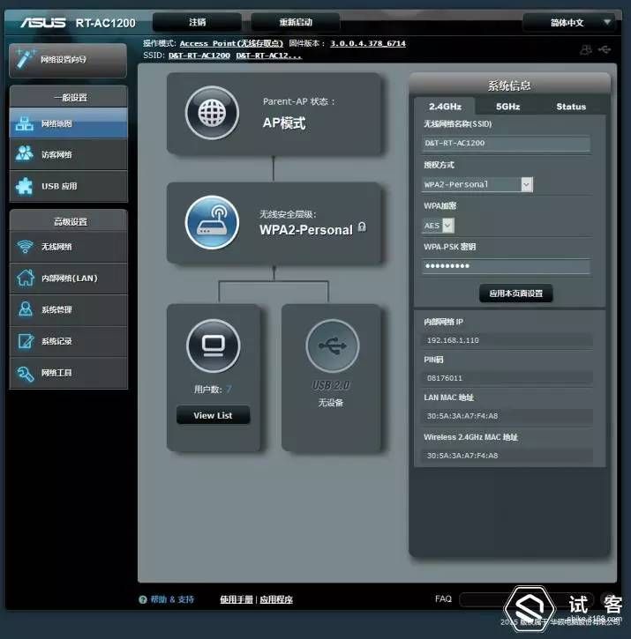The image size is (631, 639).
Task: Click the PIN code value 08176011
Action: click(445, 378)
